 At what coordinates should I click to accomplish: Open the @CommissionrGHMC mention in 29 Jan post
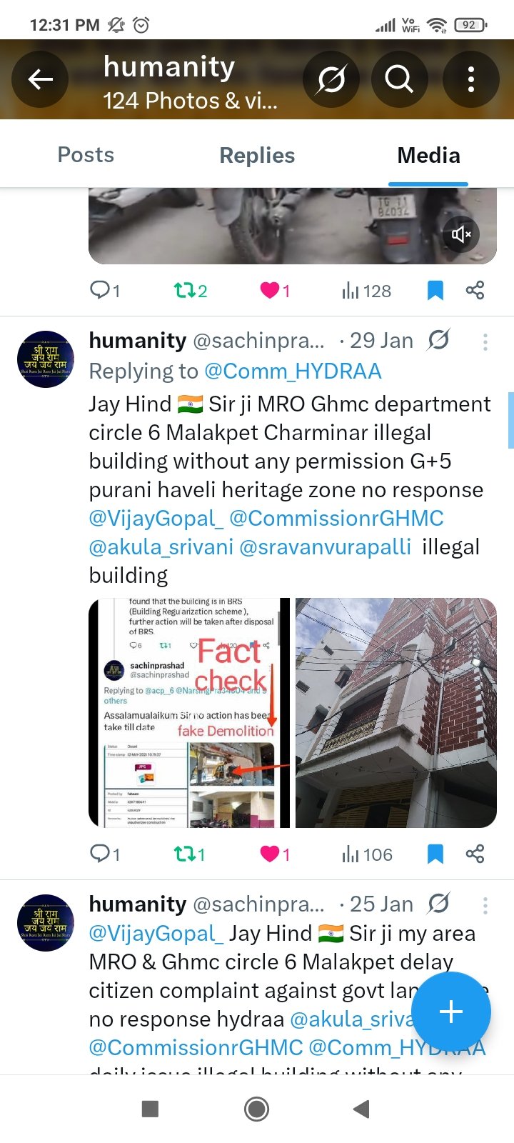pyautogui.click(x=336, y=519)
